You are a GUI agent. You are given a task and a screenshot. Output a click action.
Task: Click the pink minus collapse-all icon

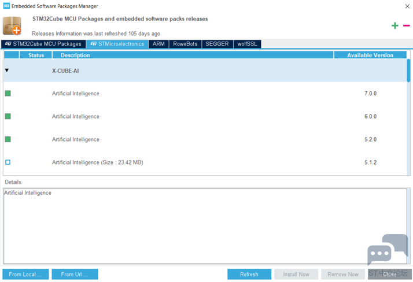pyautogui.click(x=406, y=25)
